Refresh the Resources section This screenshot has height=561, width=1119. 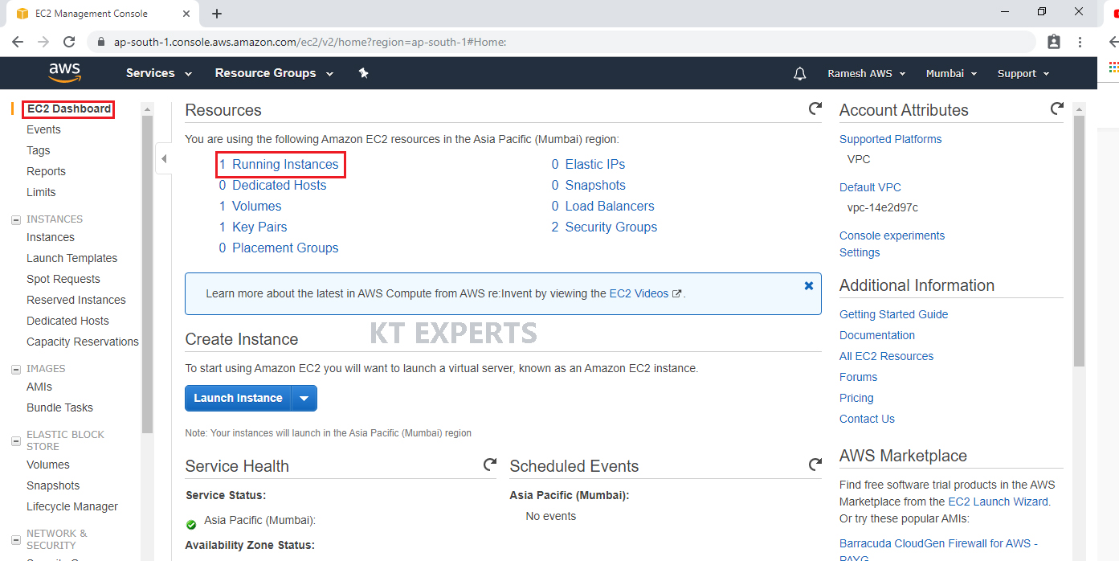point(815,109)
